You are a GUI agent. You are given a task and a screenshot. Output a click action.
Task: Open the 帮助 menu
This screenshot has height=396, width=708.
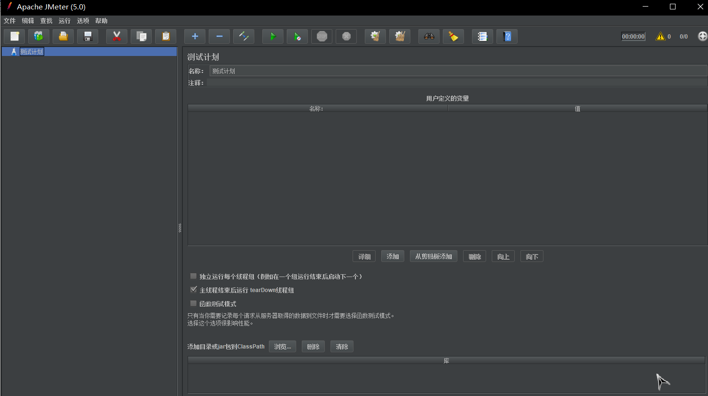(102, 21)
